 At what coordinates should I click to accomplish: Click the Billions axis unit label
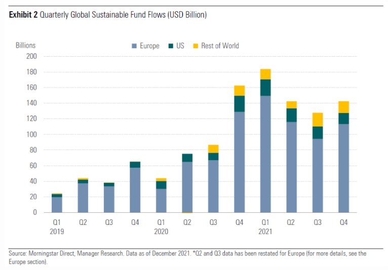25,45
